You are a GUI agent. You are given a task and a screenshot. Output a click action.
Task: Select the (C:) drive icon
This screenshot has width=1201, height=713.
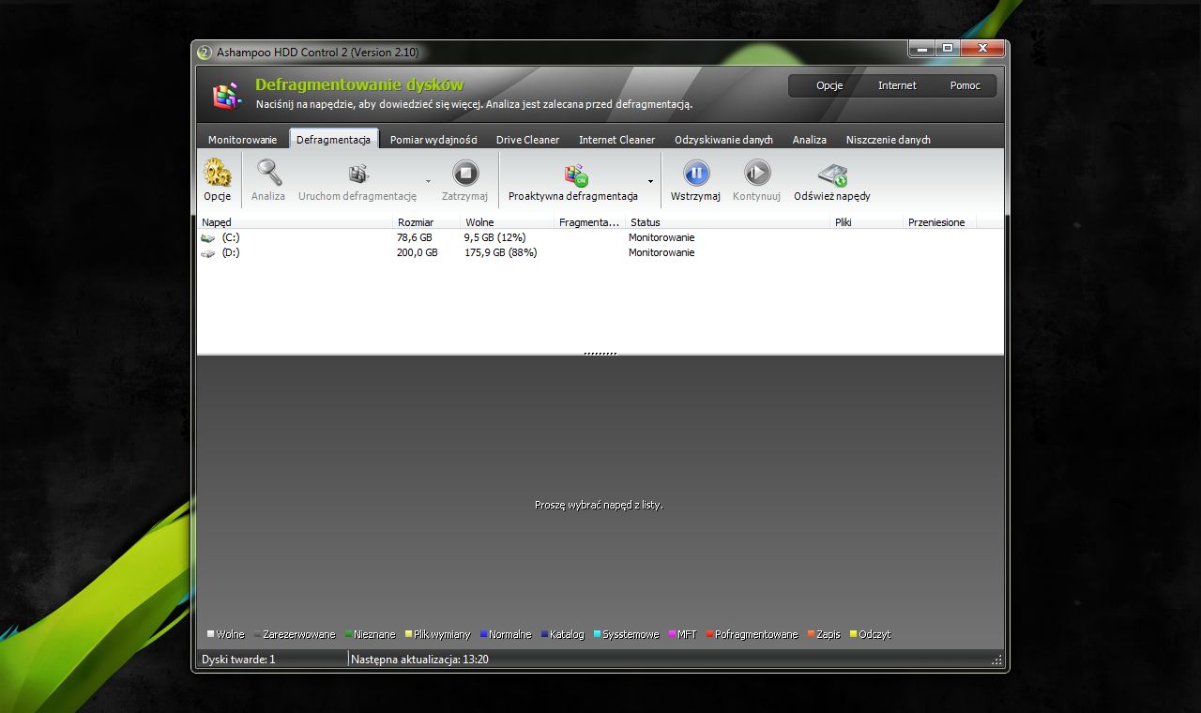click(207, 238)
